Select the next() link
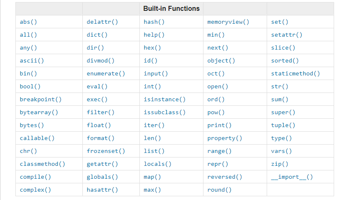Viewport: 352px width, 200px height. pyautogui.click(x=218, y=47)
